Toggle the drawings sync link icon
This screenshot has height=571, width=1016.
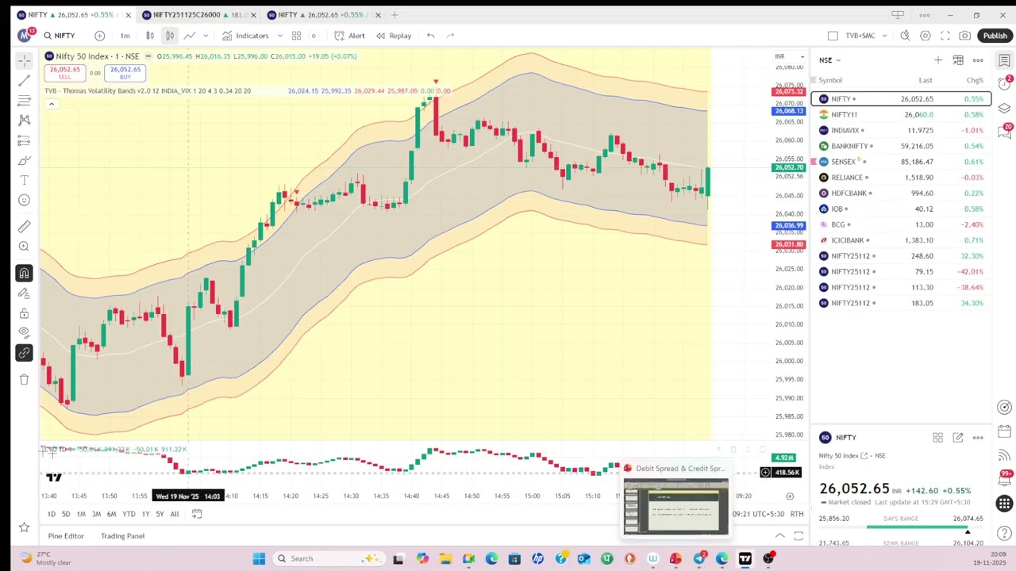24,353
